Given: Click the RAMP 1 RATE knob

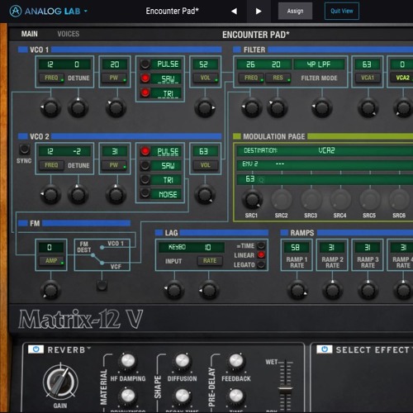Looking at the screenshot, I should click(x=297, y=290).
